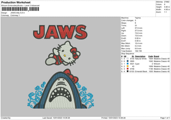The image size is (171, 120).
Task: Click the Hello Kitty figure in the preview
Action: coord(63,53)
